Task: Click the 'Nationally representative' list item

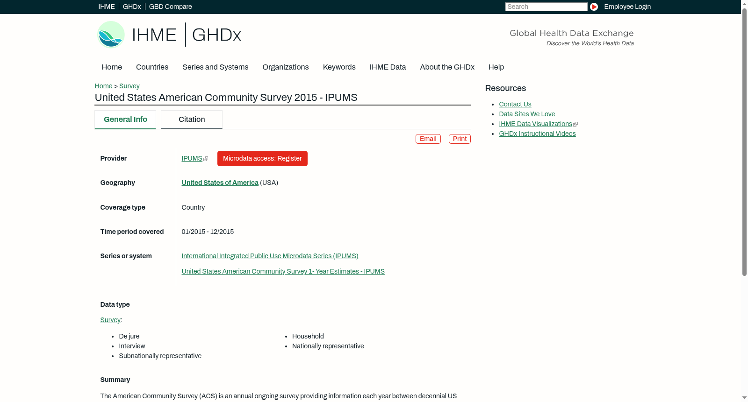Action: coord(328,346)
